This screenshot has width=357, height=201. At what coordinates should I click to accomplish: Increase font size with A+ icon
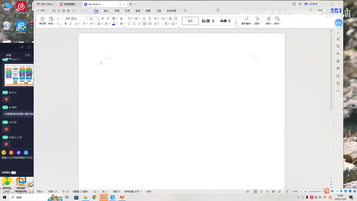click(x=103, y=18)
